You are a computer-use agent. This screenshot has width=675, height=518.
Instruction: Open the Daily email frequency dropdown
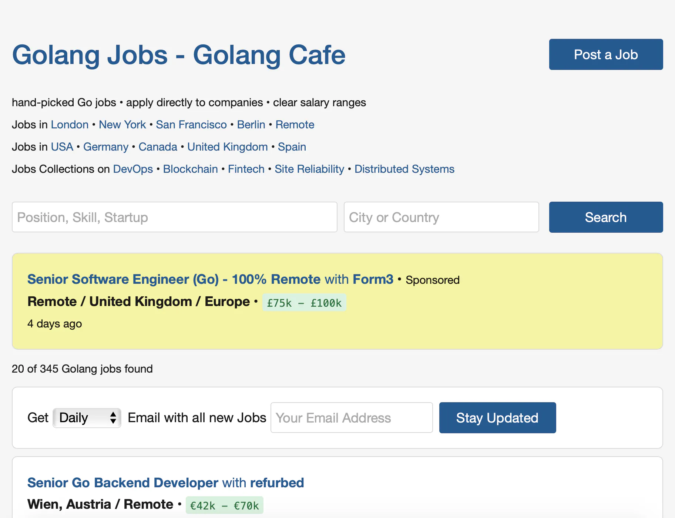(87, 418)
